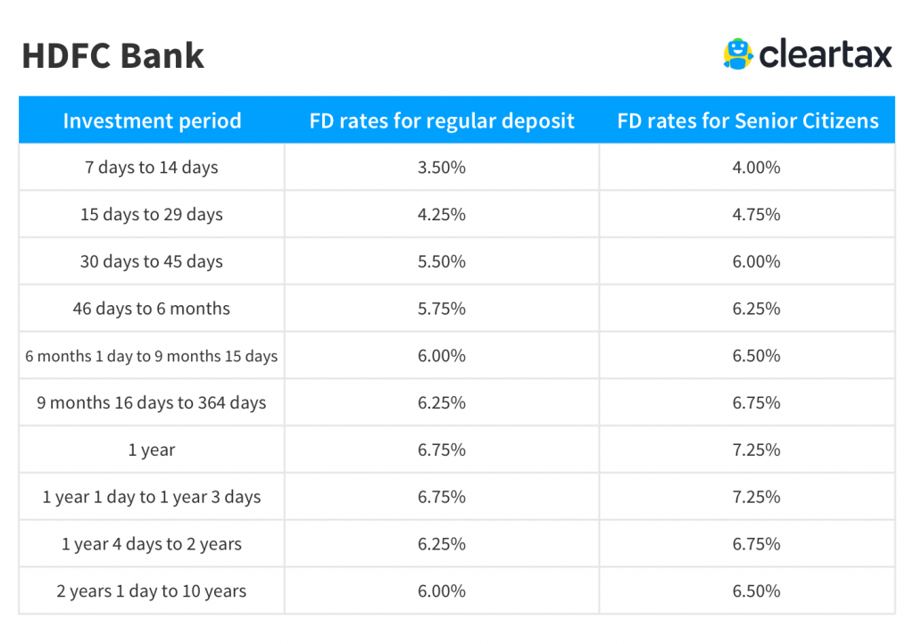The height and width of the screenshot is (644, 914).
Task: Select the 7 days to 14 days row
Action: (152, 168)
